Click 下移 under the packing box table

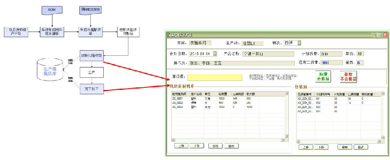point(321,147)
